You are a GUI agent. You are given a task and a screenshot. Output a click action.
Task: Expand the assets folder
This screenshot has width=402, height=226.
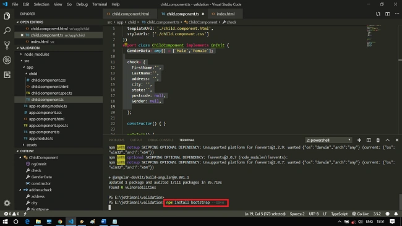24,145
